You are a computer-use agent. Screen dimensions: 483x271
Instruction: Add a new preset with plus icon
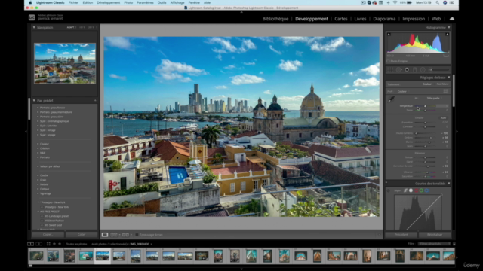95,100
